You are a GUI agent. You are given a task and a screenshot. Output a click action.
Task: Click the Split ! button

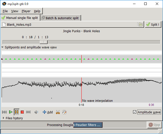point(153,24)
